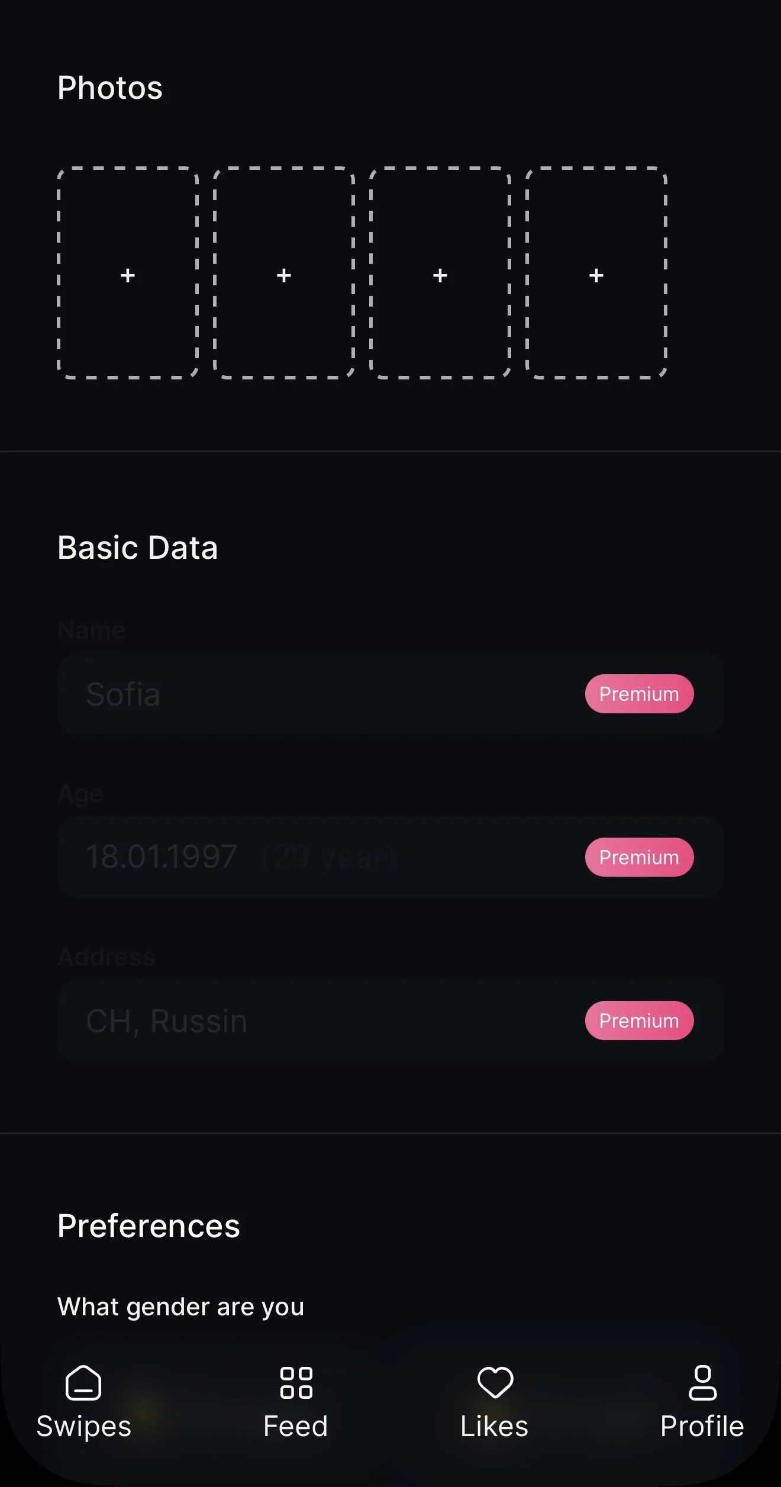
Task: Click the Age field with 18.01.1997
Action: click(x=390, y=857)
